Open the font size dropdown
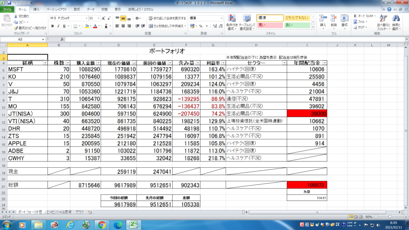This screenshot has height=230, width=409. pos(98,18)
